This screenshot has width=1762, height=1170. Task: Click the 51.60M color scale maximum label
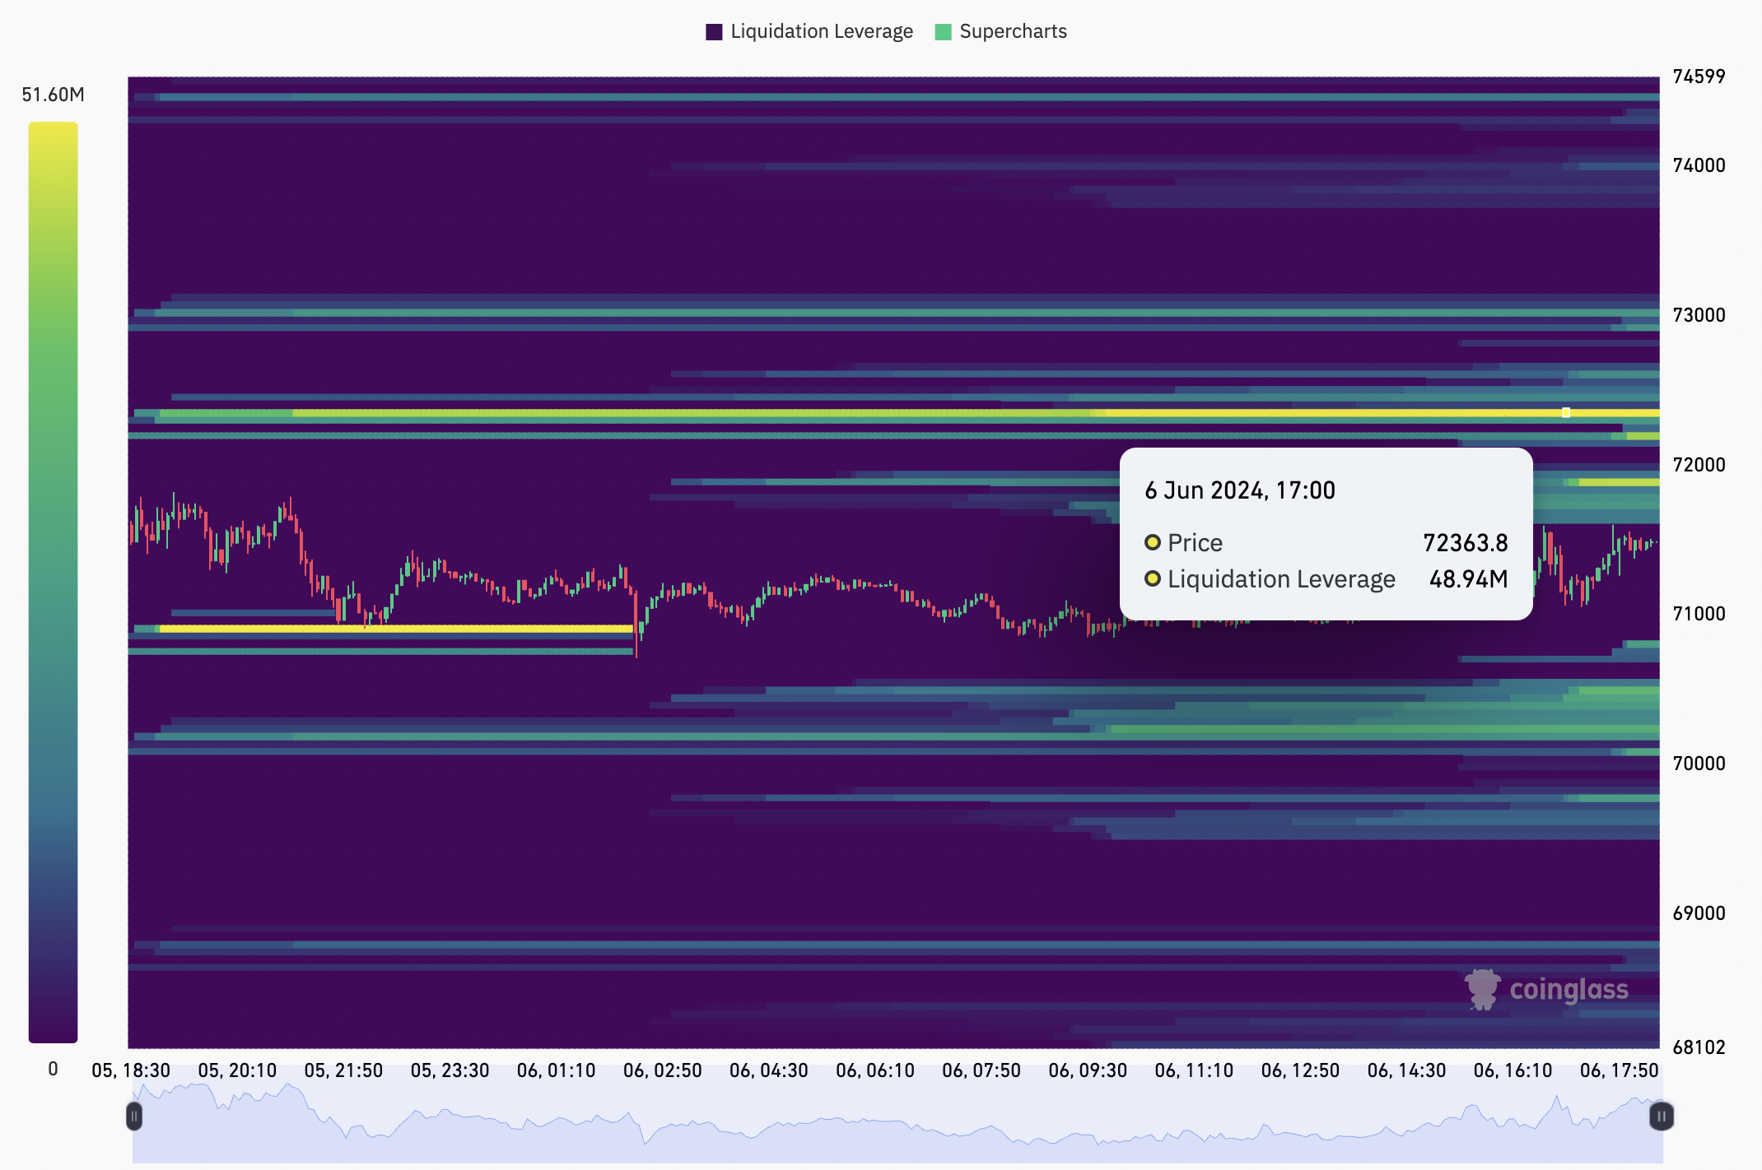53,95
